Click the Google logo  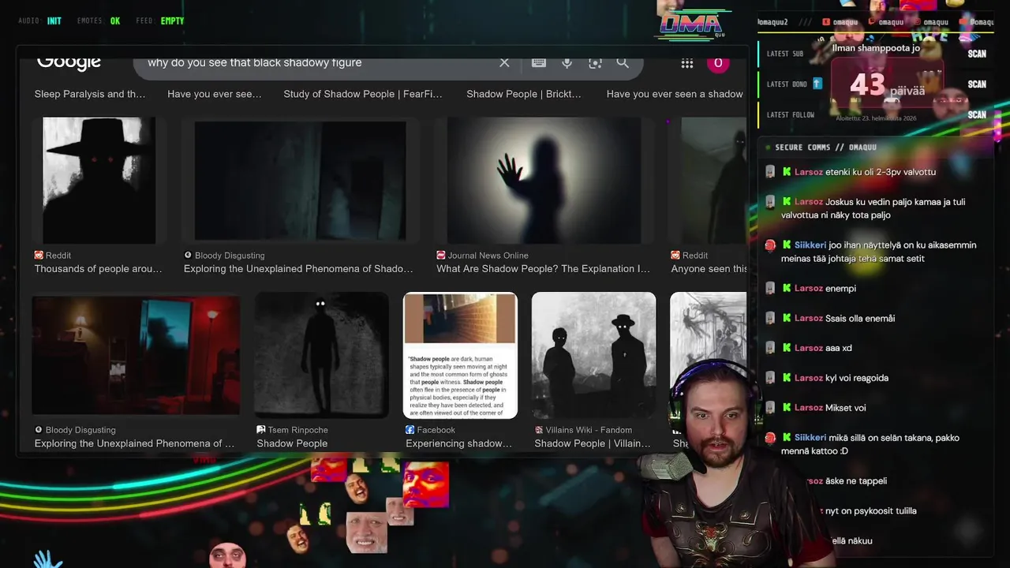pyautogui.click(x=69, y=62)
